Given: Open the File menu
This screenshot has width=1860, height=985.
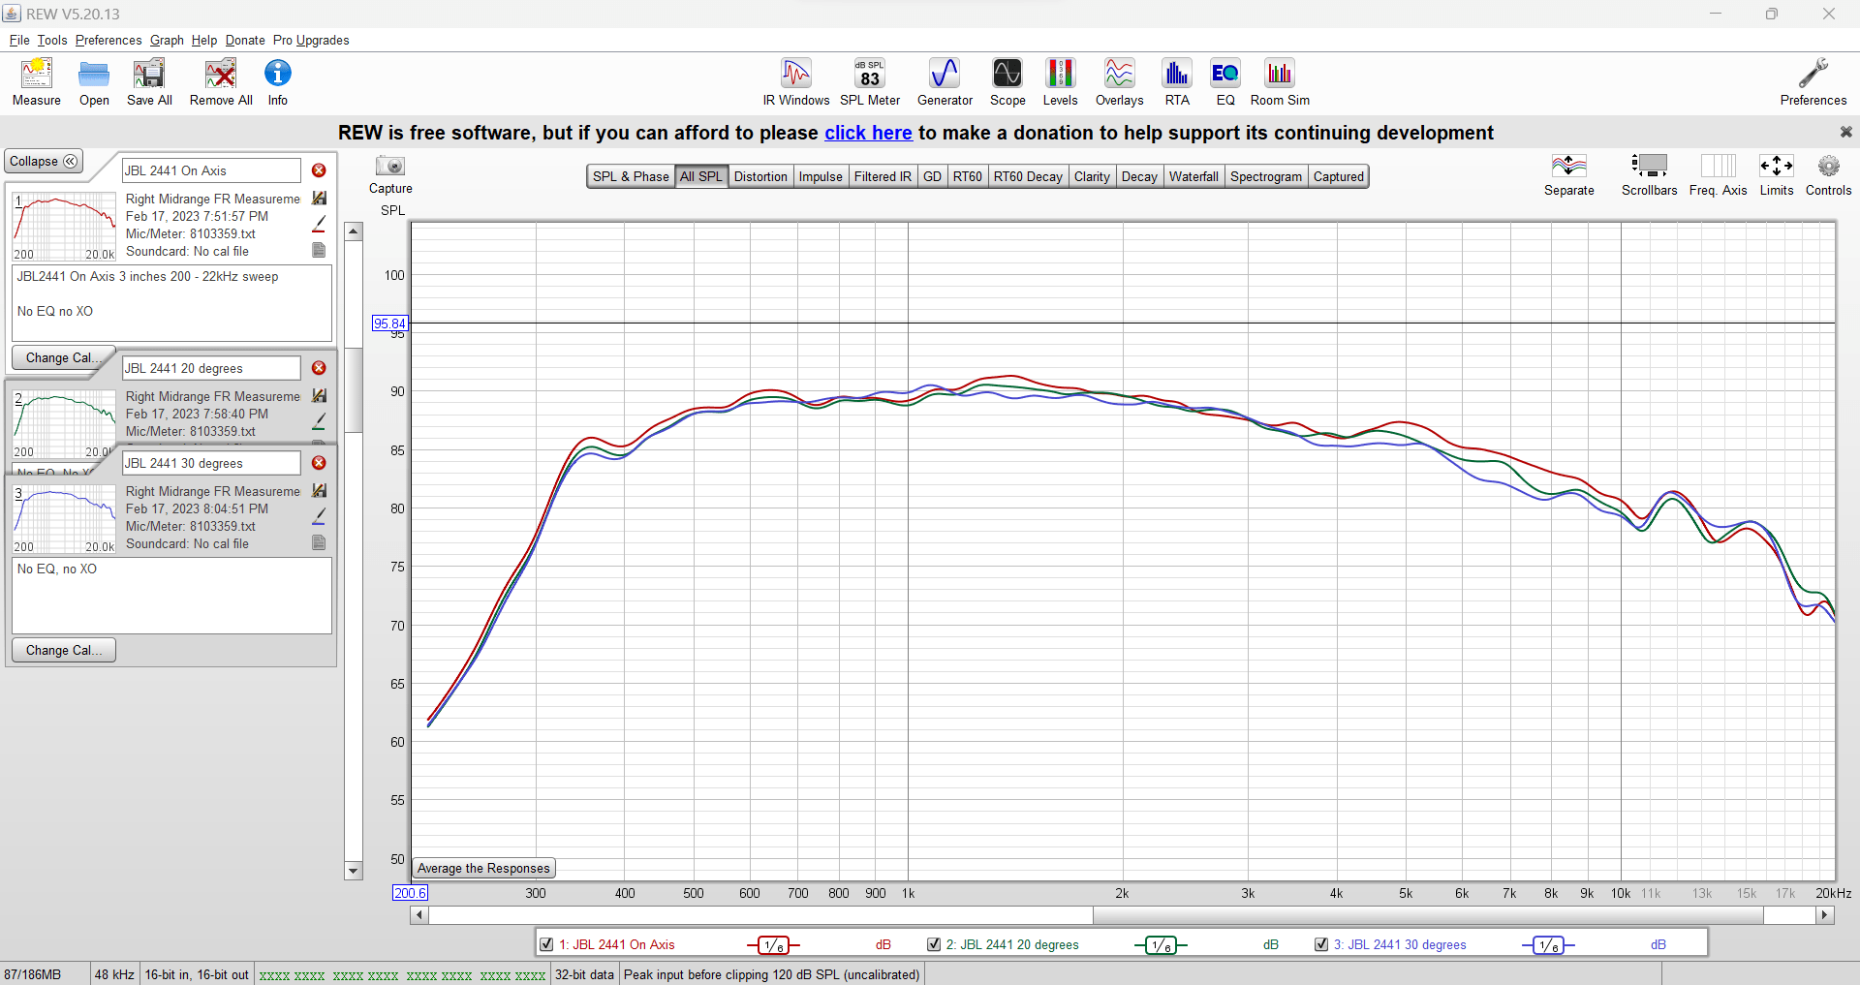Looking at the screenshot, I should (x=19, y=40).
